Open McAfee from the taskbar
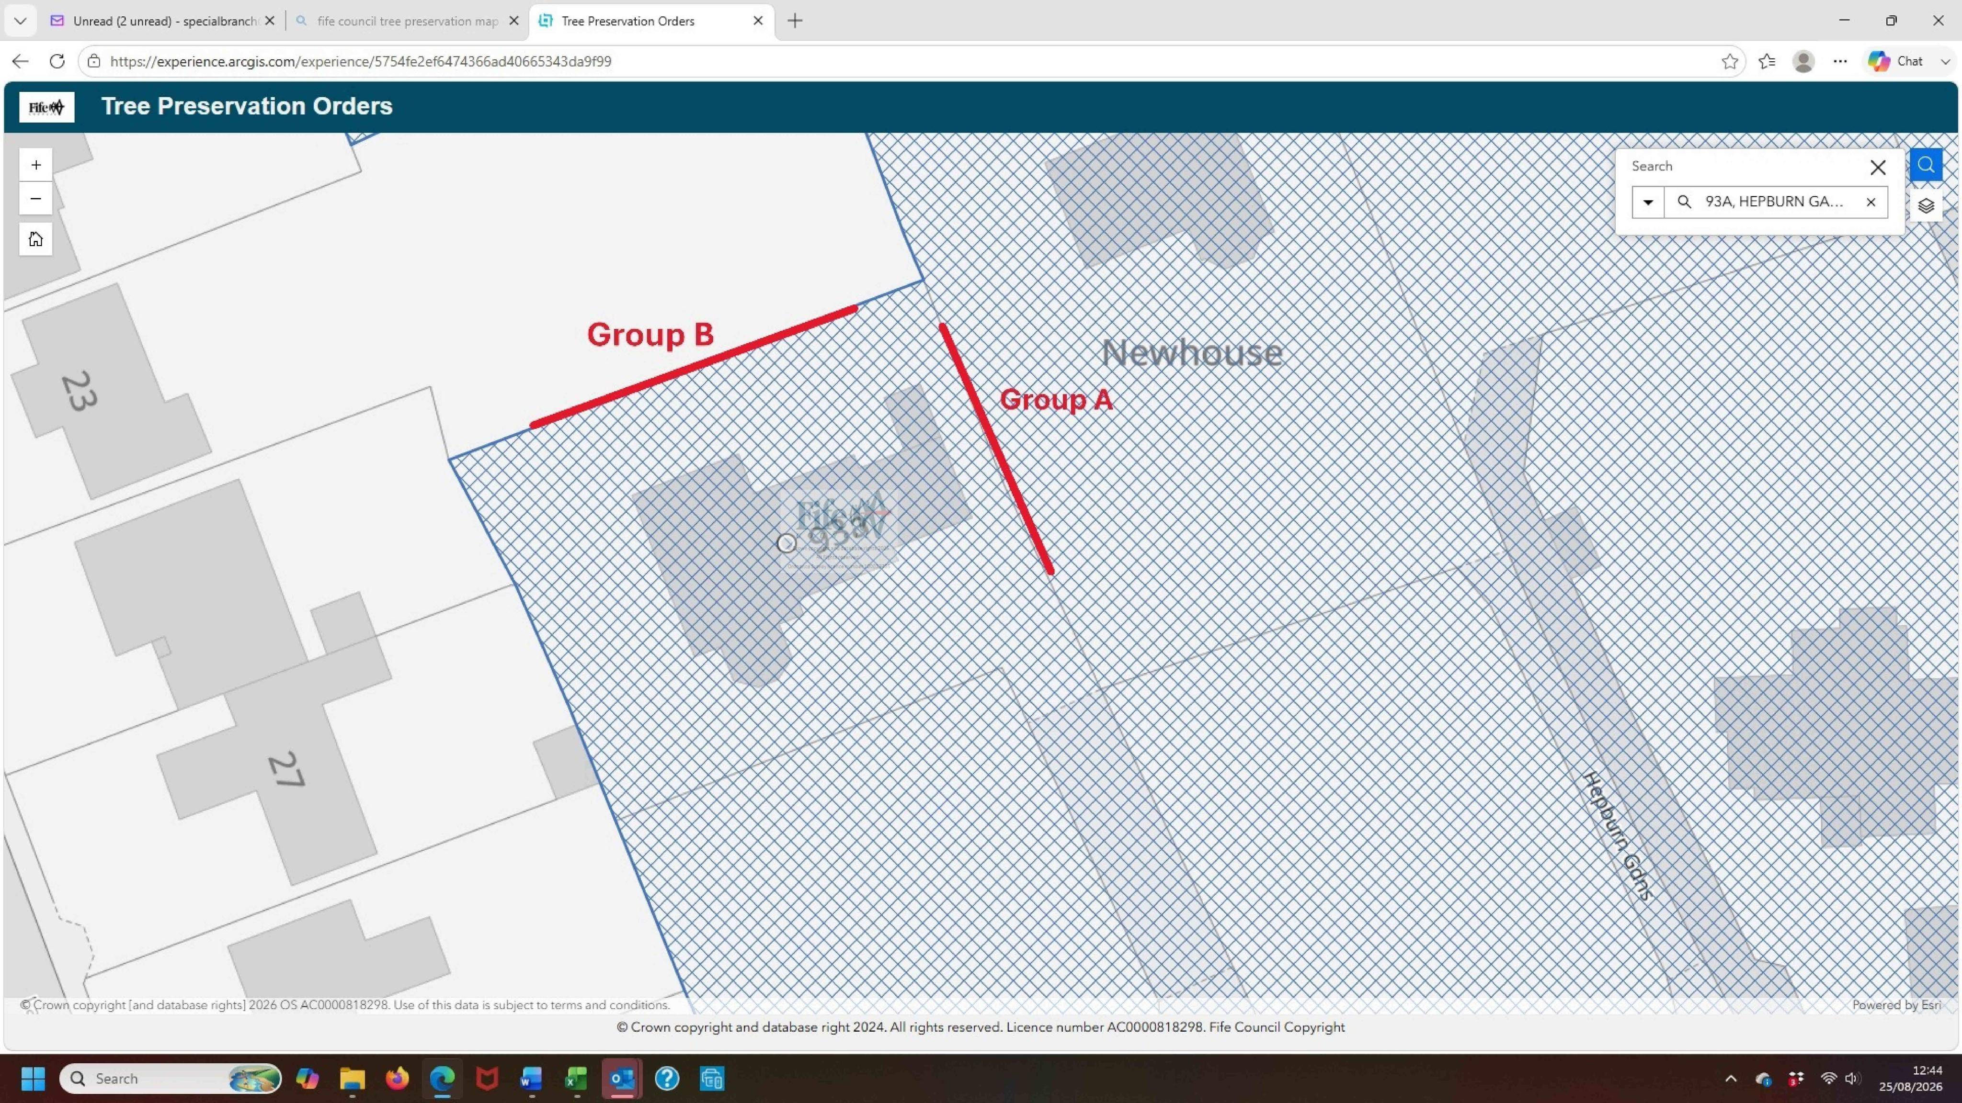This screenshot has width=1962, height=1103. click(487, 1079)
